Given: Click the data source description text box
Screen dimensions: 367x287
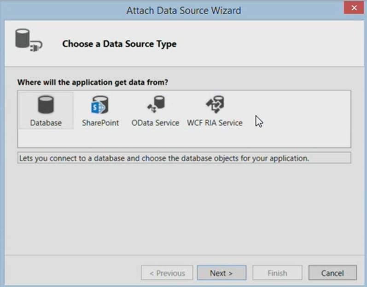Looking at the screenshot, I should click(184, 158).
